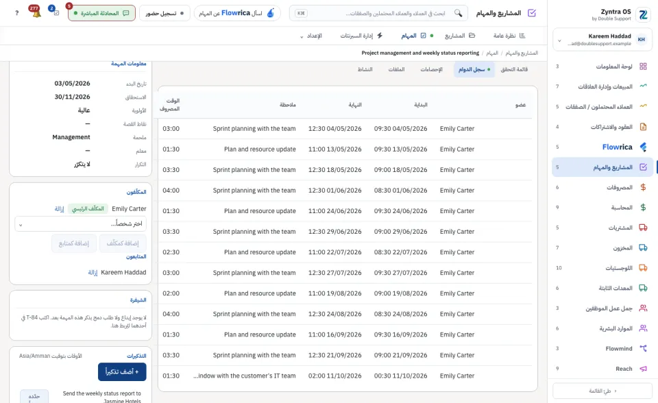658x403 pixels.
Task: Click the Ask Flowrica about tasks button
Action: tap(237, 13)
